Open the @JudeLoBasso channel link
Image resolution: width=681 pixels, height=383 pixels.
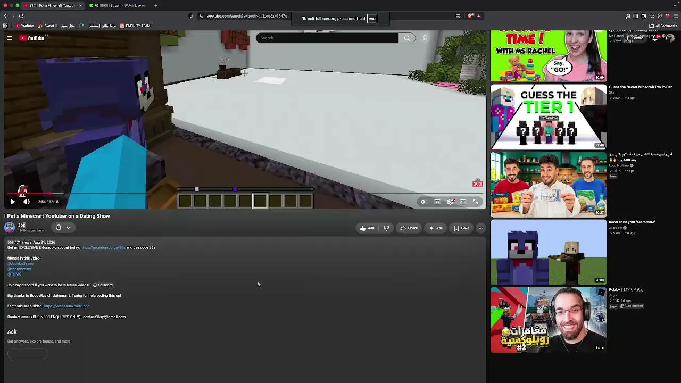(x=20, y=263)
